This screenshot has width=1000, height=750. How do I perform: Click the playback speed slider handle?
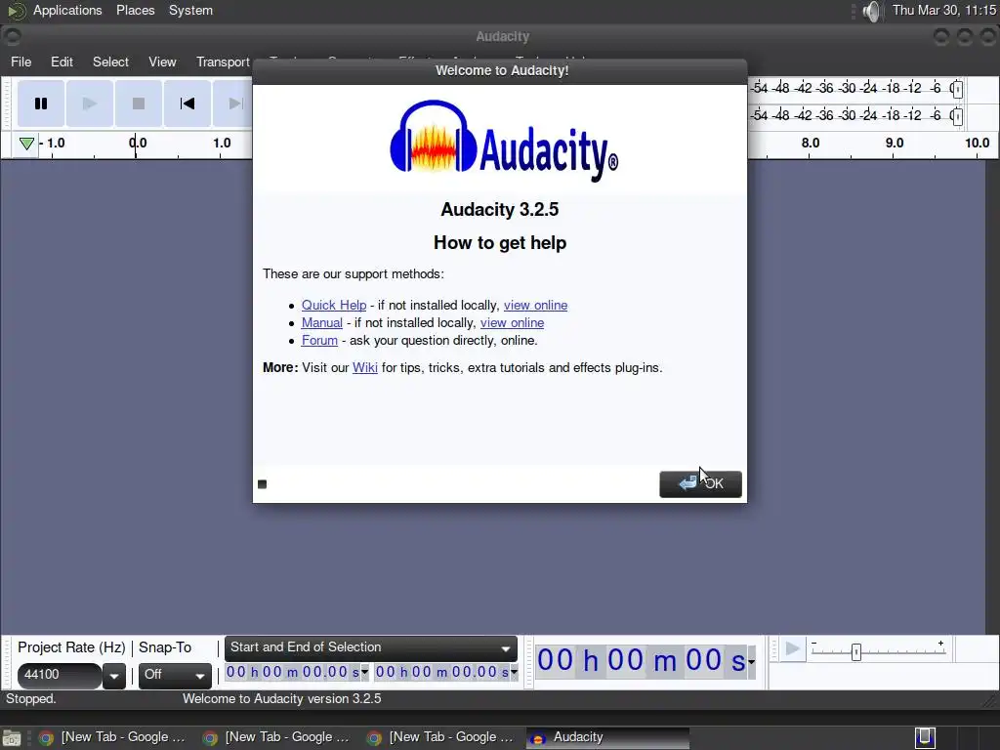click(855, 651)
